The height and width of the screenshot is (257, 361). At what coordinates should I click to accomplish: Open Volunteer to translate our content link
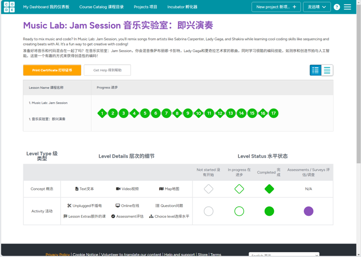coord(131,254)
